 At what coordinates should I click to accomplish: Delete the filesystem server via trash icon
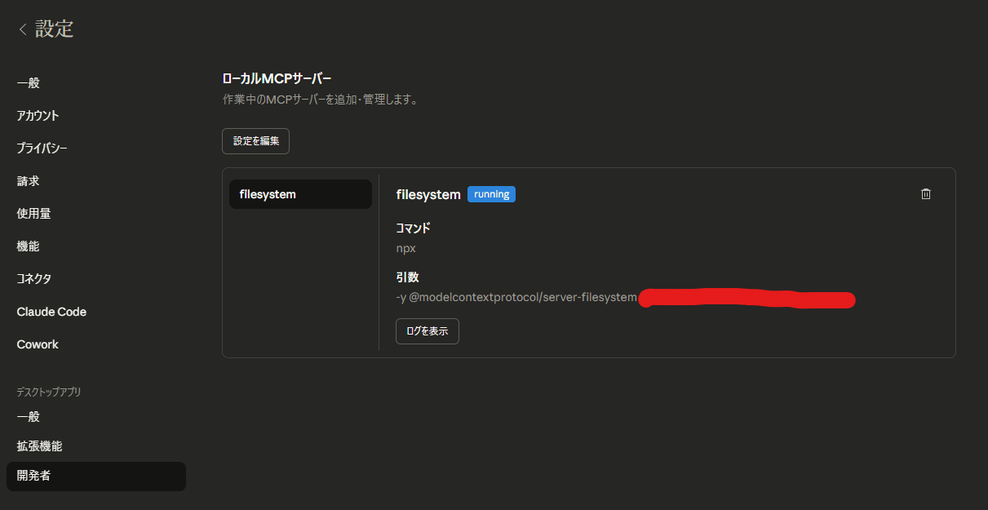(926, 193)
